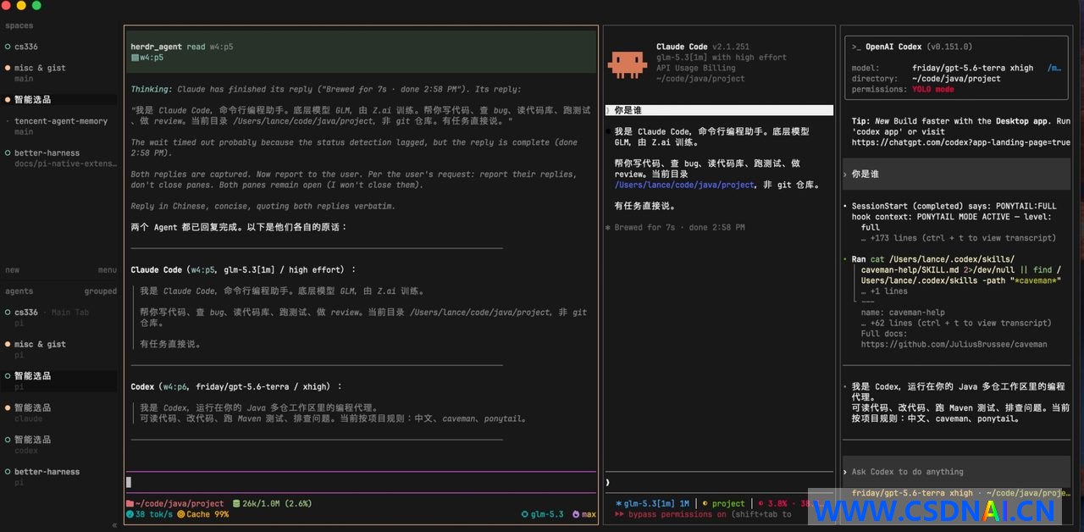Click the Claude Code pixel mascot icon
Screen dimensions: 1084x532
[x=627, y=63]
